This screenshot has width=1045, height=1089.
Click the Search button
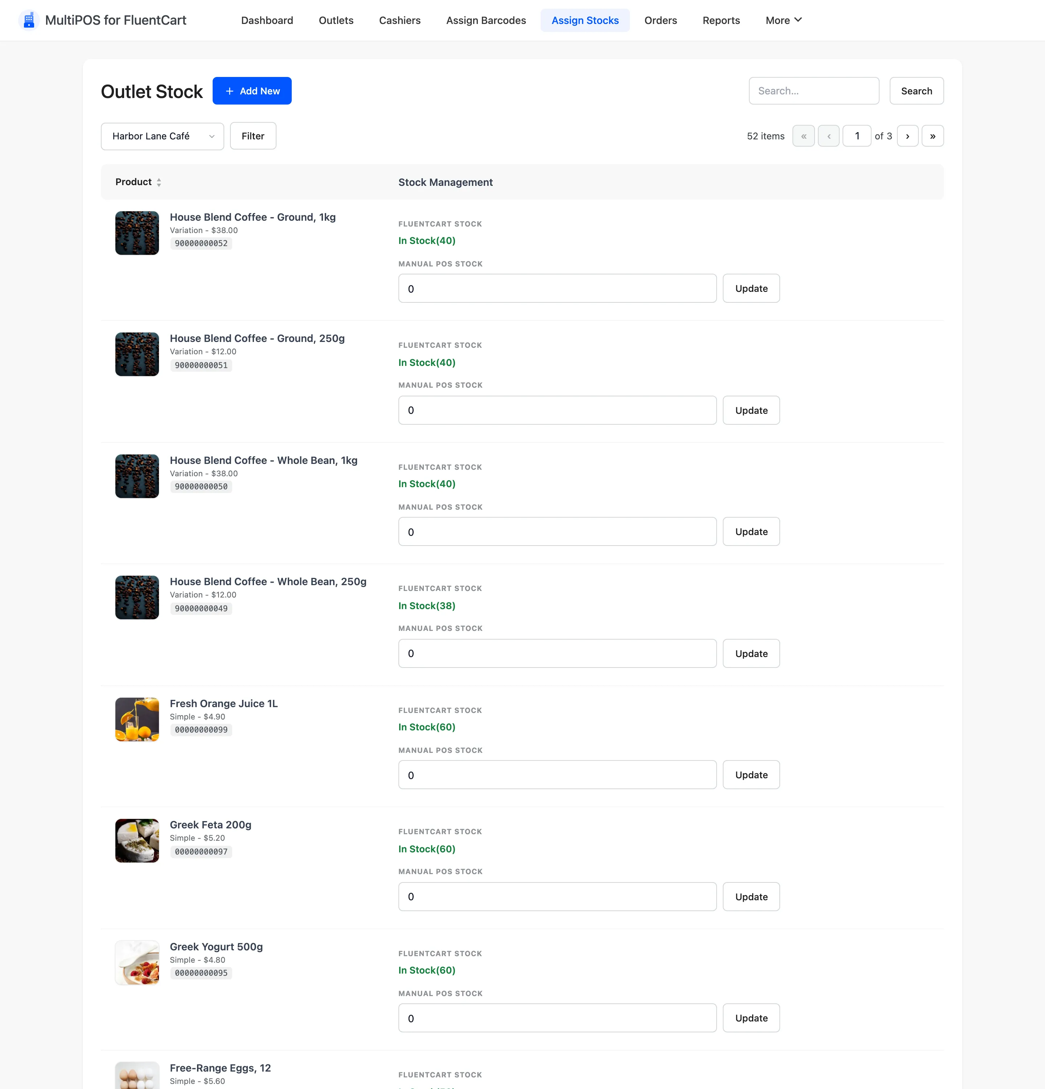click(916, 90)
